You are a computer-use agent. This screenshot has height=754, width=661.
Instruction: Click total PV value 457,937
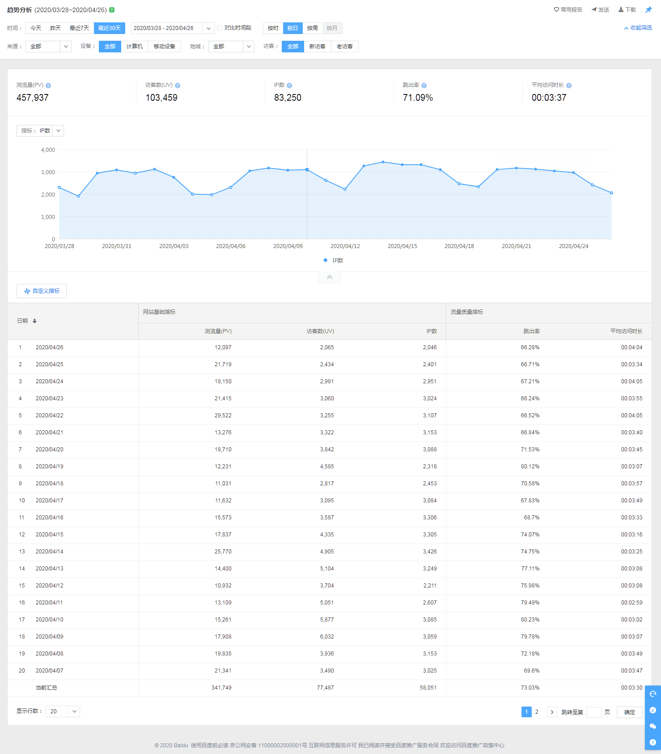[33, 98]
